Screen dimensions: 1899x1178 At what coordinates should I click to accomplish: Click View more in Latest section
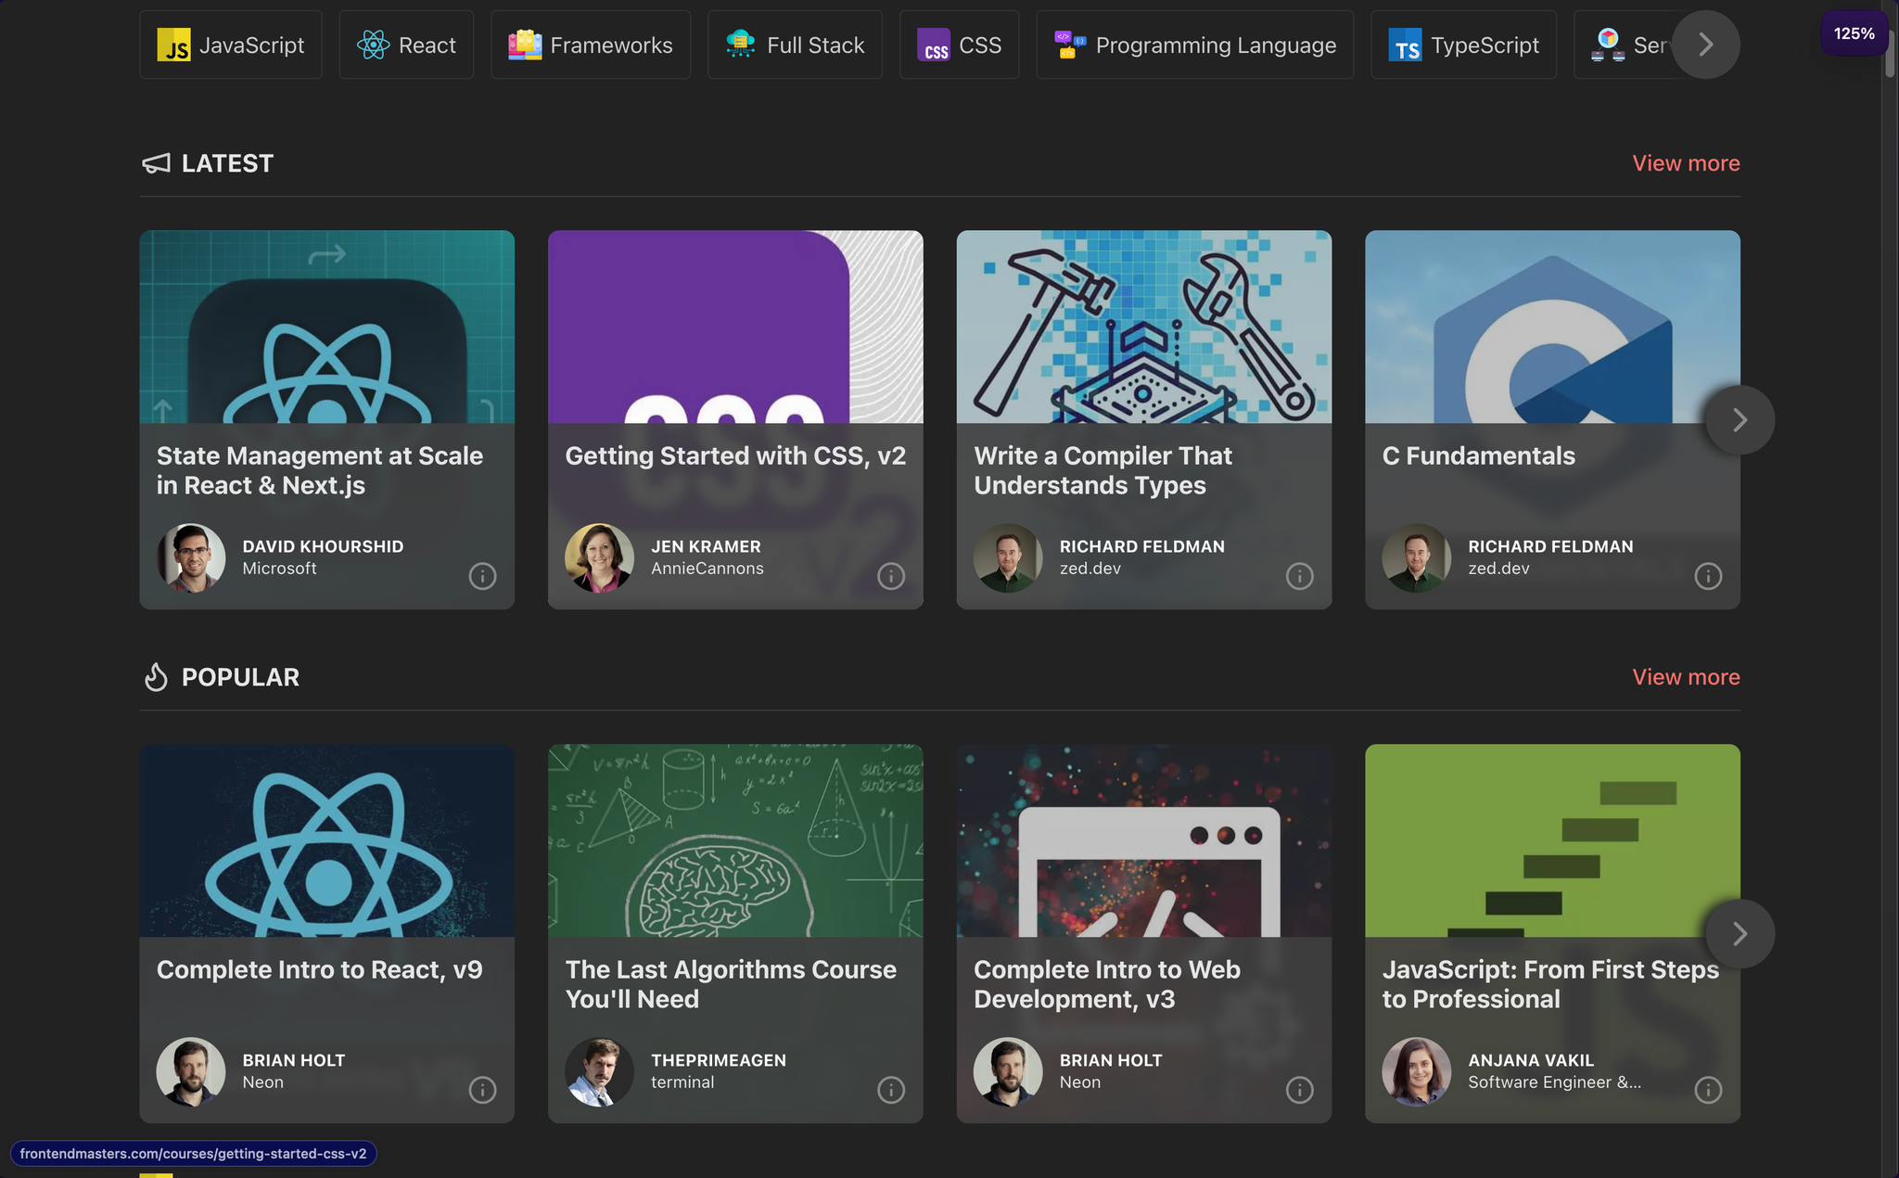1686,163
